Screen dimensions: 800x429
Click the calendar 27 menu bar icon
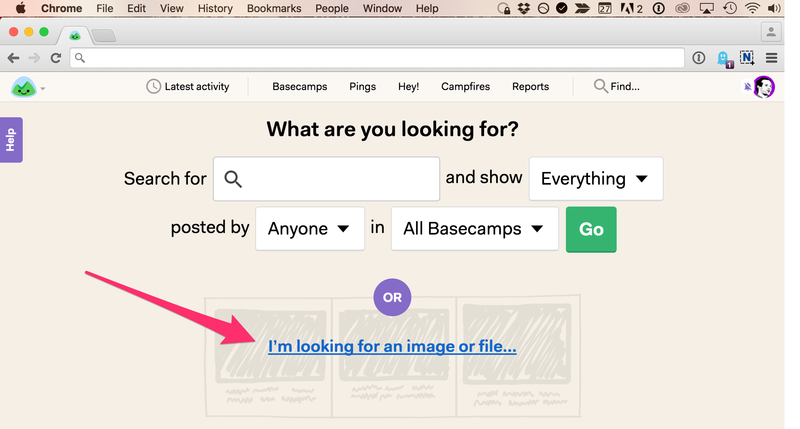point(605,8)
